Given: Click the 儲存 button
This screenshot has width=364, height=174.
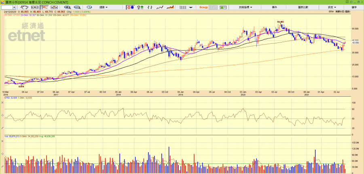Looking at the screenshot, I should click(354, 7).
